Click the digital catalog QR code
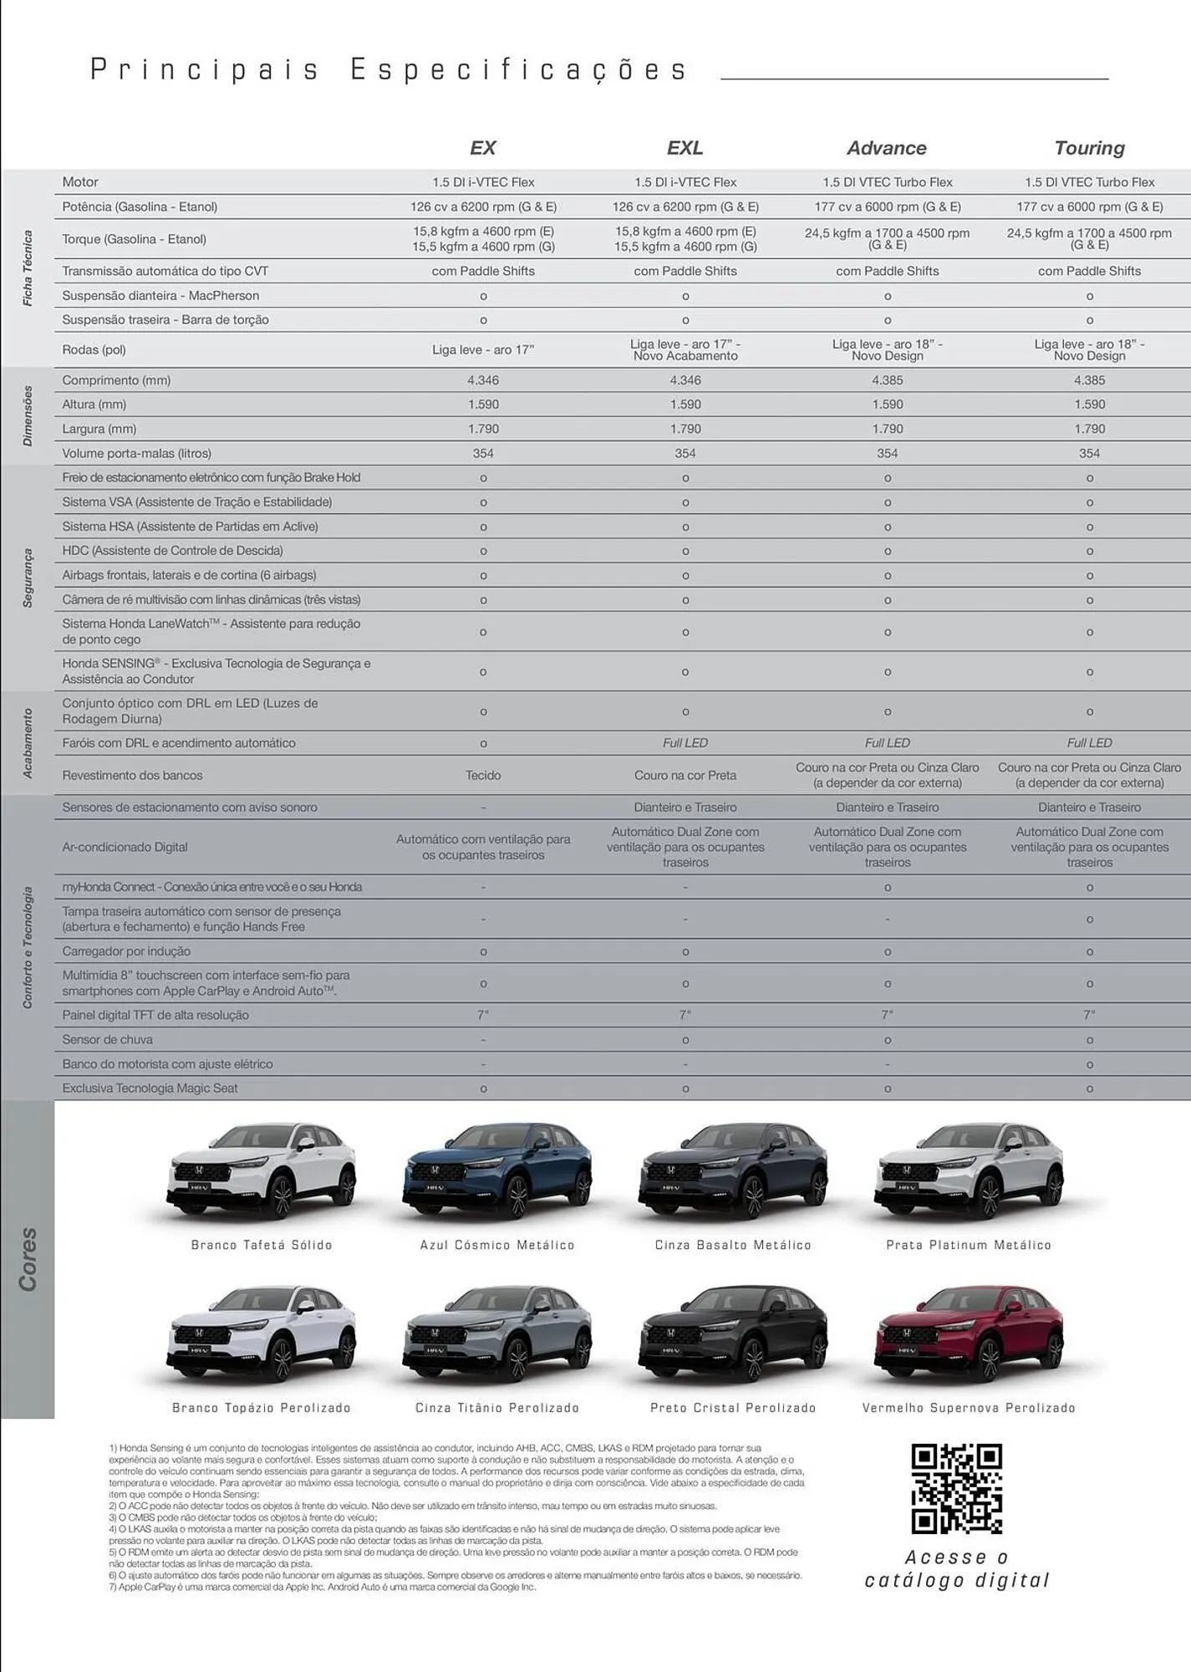 pos(956,1489)
